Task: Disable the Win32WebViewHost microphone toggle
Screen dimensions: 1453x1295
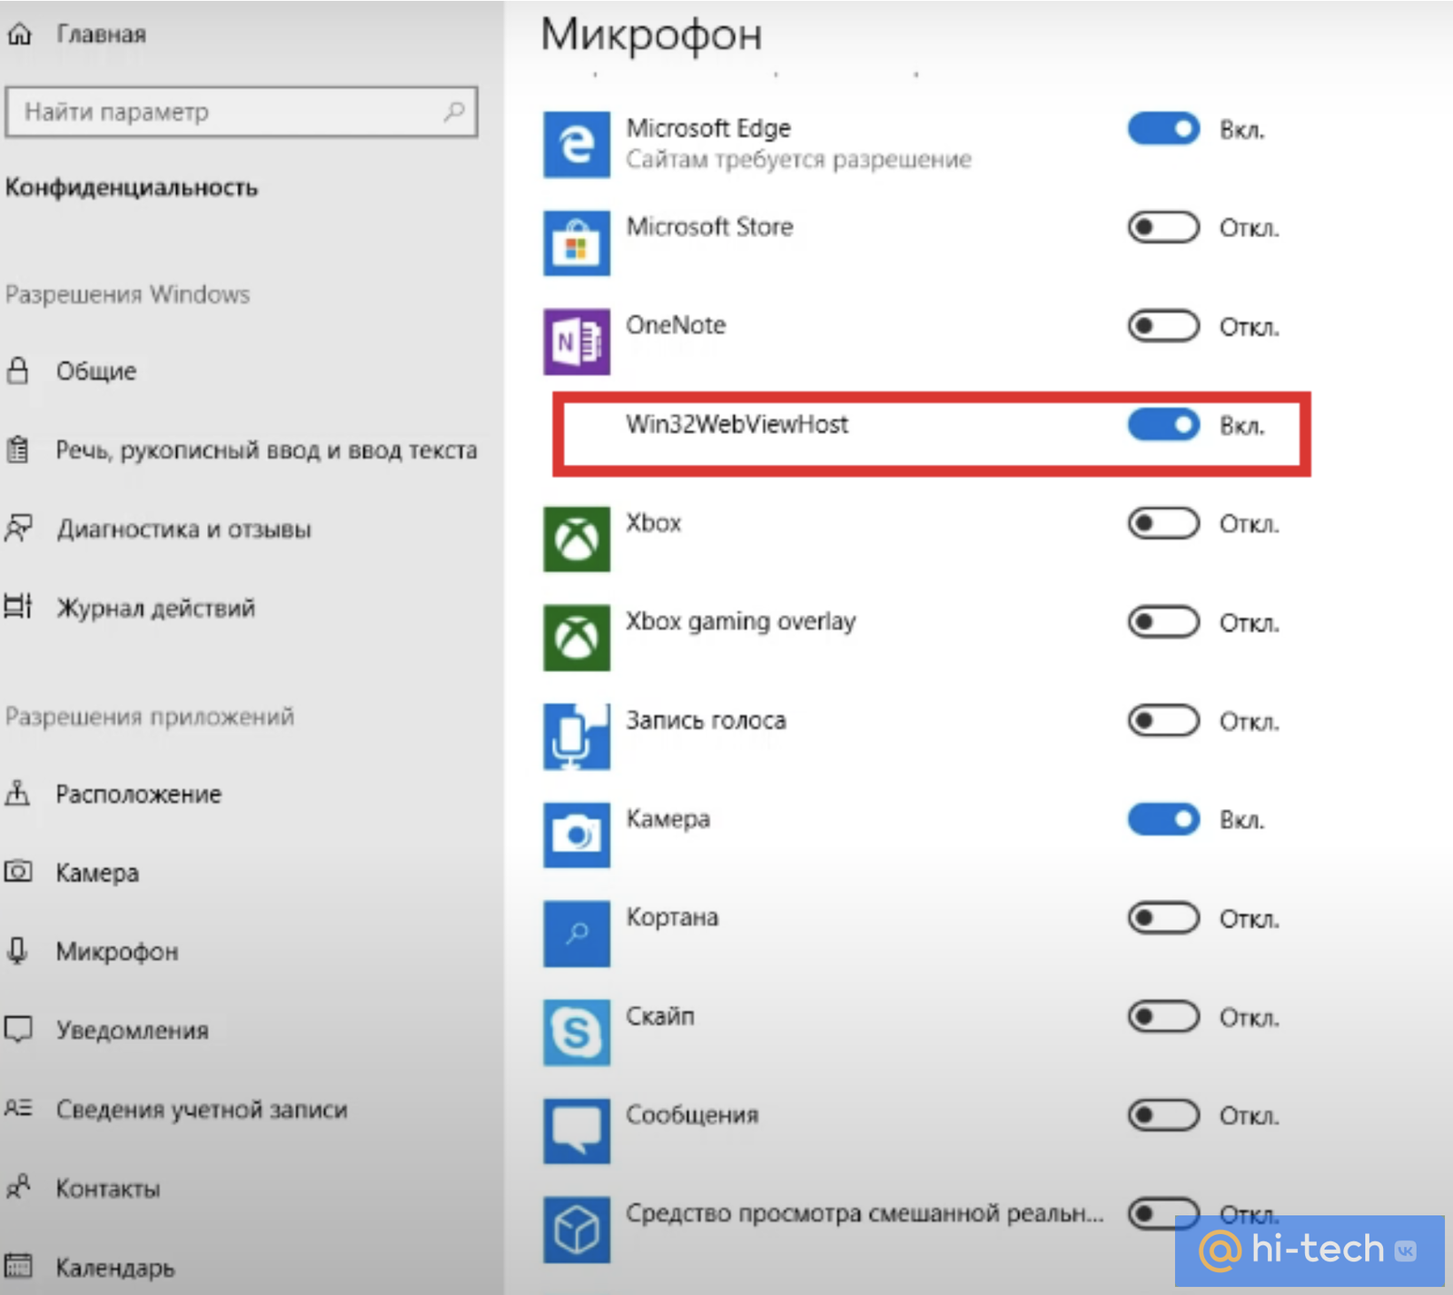Action: 1163,424
